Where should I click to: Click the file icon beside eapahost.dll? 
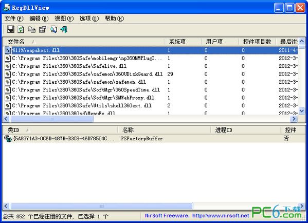tap(8, 50)
